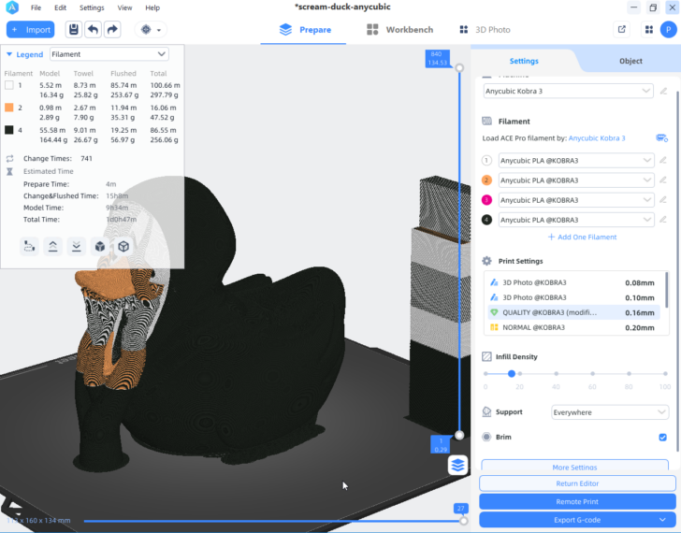Click the solid cube view icon
The image size is (681, 533).
click(x=100, y=246)
